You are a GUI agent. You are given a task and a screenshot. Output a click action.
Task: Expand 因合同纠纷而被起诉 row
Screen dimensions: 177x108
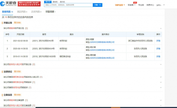161,87
